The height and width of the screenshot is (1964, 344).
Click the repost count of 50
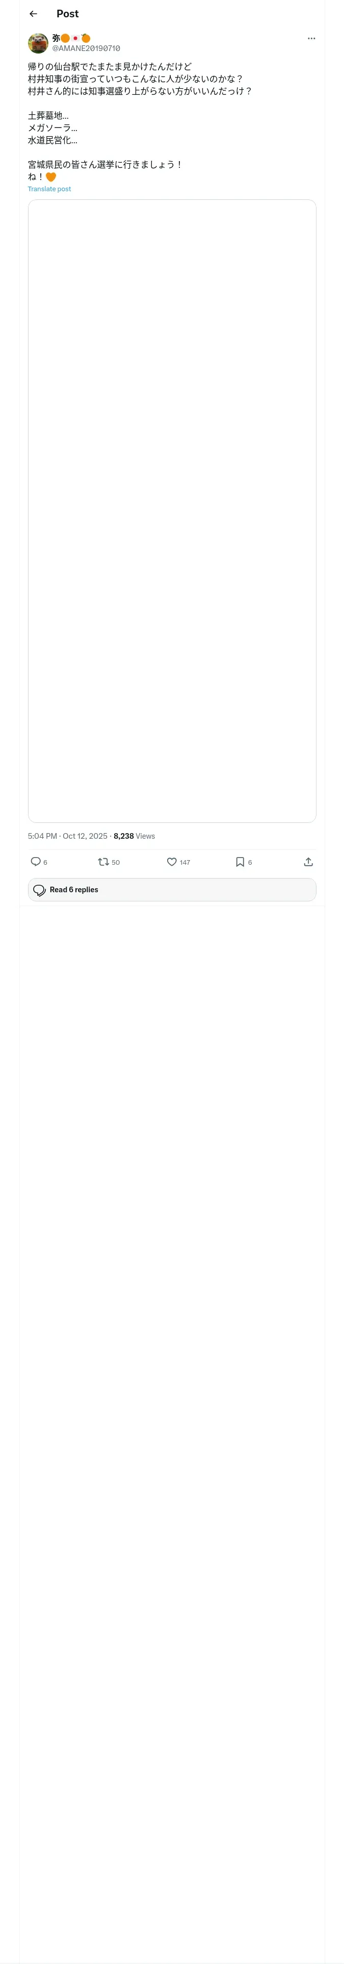(x=116, y=862)
